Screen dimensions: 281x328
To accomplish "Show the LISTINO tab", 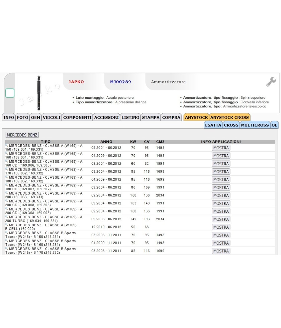I will click(x=131, y=117).
